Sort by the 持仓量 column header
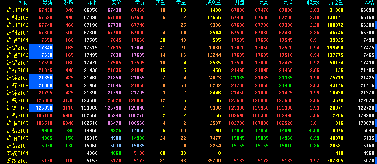 [336, 3]
